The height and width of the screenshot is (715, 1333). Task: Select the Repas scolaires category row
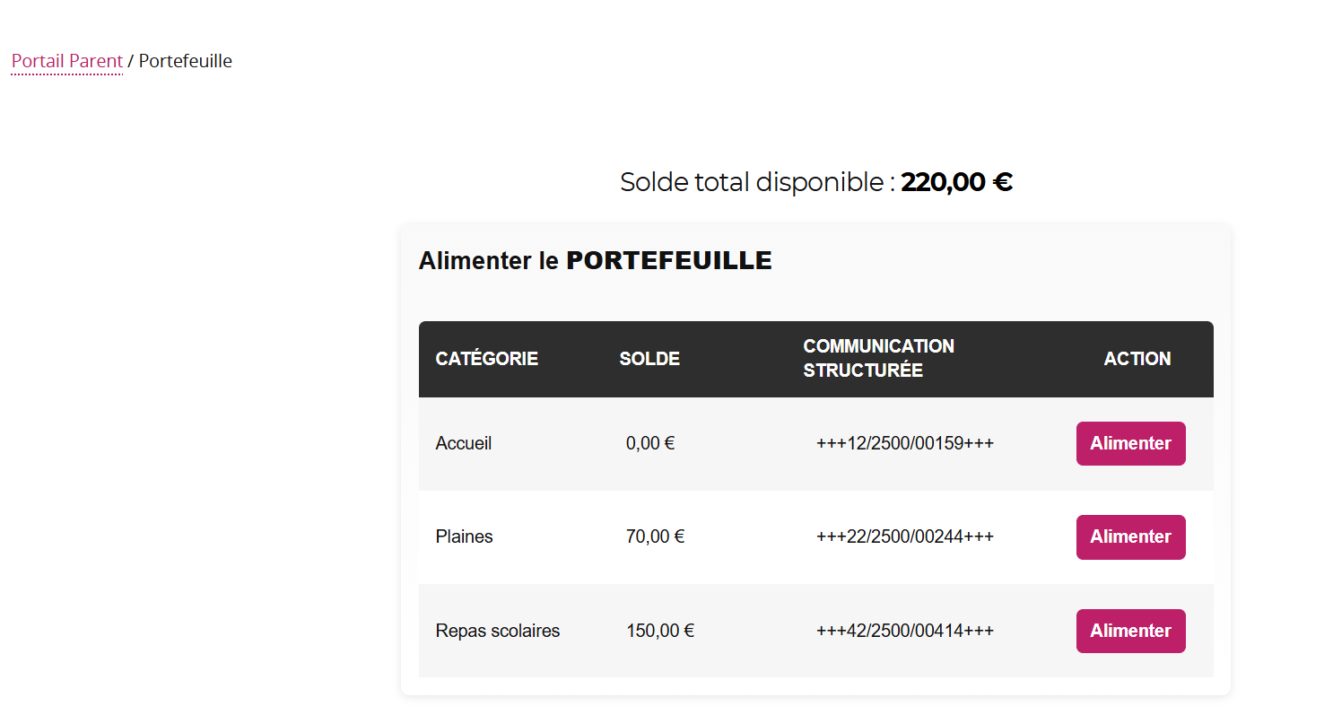click(x=497, y=631)
